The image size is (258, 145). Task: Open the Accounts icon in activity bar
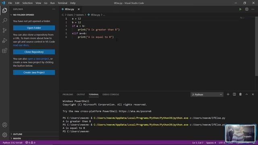[x=4, y=125]
